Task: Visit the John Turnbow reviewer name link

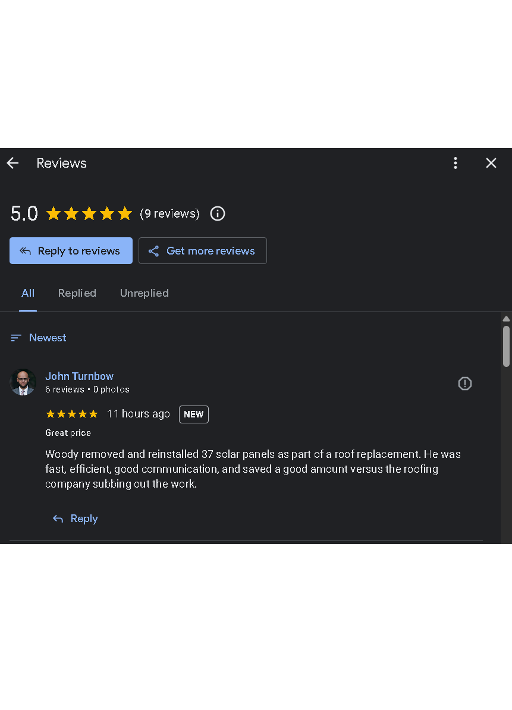Action: coord(79,376)
